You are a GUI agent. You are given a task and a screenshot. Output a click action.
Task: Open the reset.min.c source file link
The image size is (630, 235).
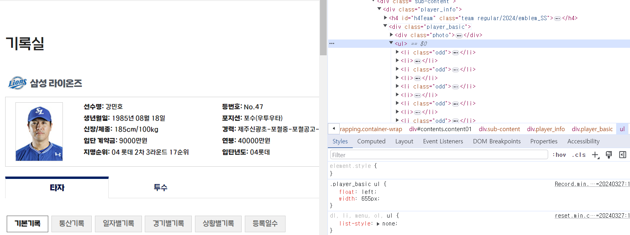pos(592,216)
